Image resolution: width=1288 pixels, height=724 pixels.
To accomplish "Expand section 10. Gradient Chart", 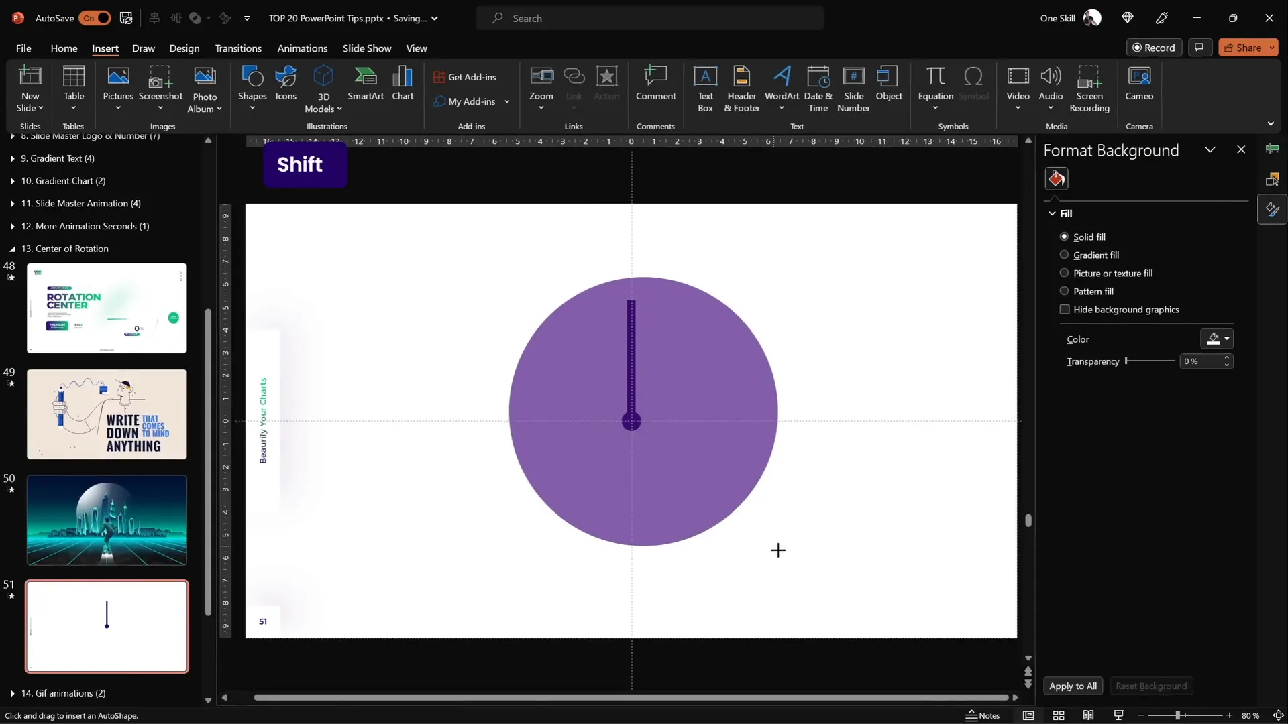I will point(12,181).
